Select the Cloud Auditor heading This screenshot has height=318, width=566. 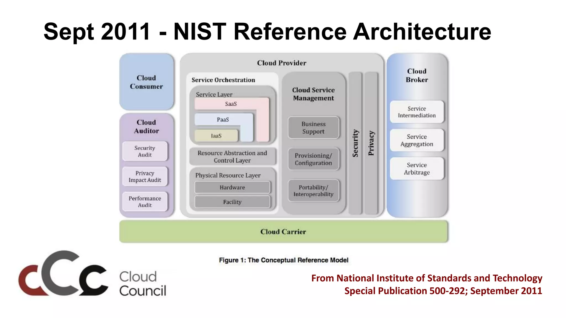146,126
